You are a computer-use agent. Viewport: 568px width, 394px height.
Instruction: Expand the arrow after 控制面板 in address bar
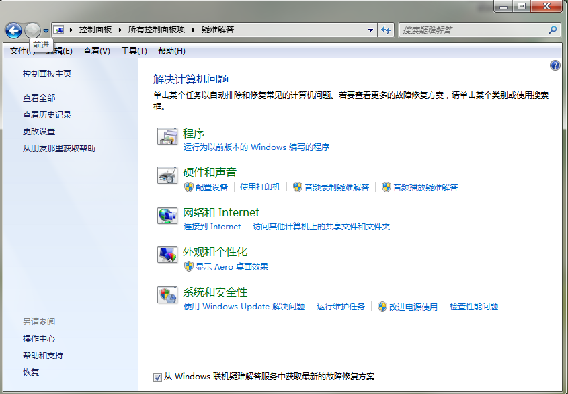(120, 30)
